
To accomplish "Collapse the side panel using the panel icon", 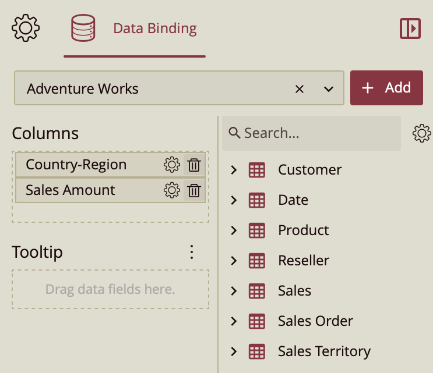I will 410,29.
